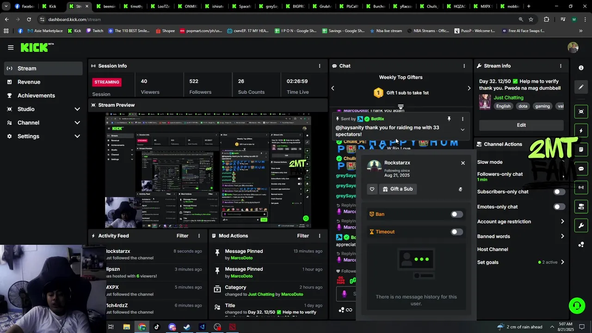This screenshot has width=592, height=333.
Task: Click the chat bubble icon in right sidebar
Action: click(581, 169)
